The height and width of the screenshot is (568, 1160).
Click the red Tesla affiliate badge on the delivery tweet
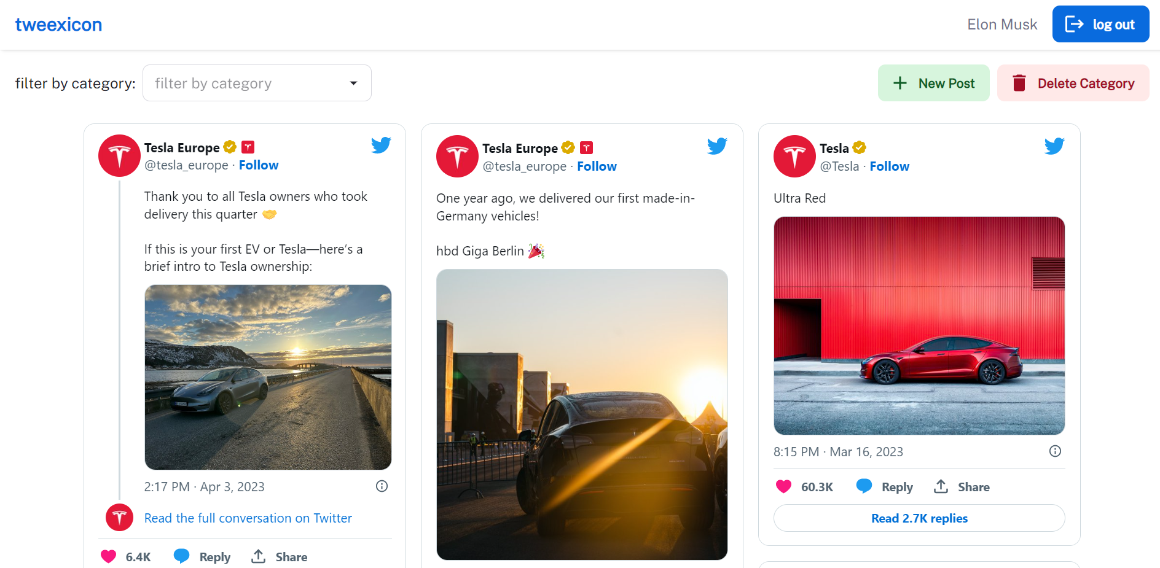[248, 147]
